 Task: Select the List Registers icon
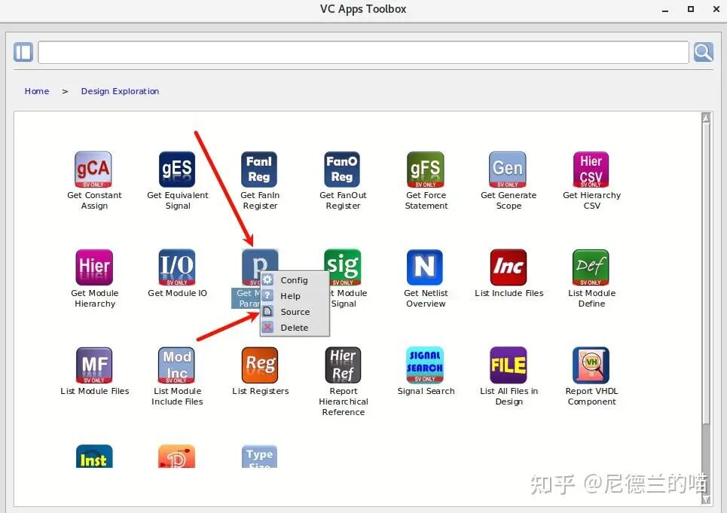(x=260, y=365)
